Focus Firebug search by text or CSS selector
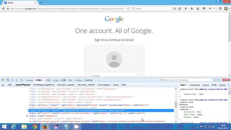Image resolution: width=231 pixels, height=130 pixels. click(186, 80)
